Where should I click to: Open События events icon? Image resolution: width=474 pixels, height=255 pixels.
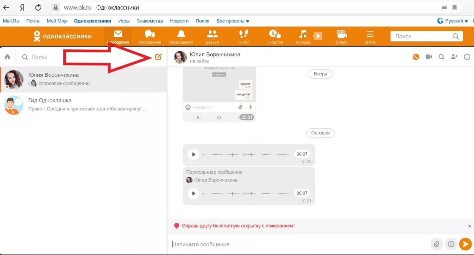275,36
